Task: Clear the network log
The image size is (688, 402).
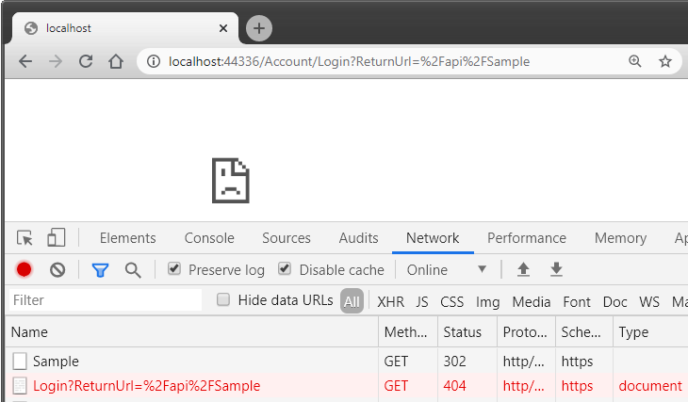Action: (57, 270)
